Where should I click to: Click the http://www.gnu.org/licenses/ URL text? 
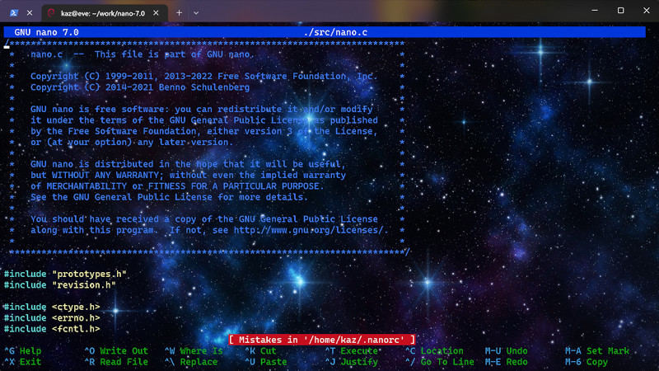point(308,230)
